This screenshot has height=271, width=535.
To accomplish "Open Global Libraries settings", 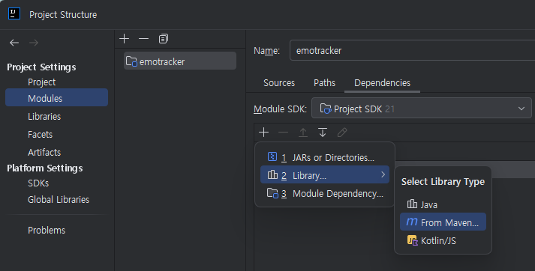I will (59, 199).
